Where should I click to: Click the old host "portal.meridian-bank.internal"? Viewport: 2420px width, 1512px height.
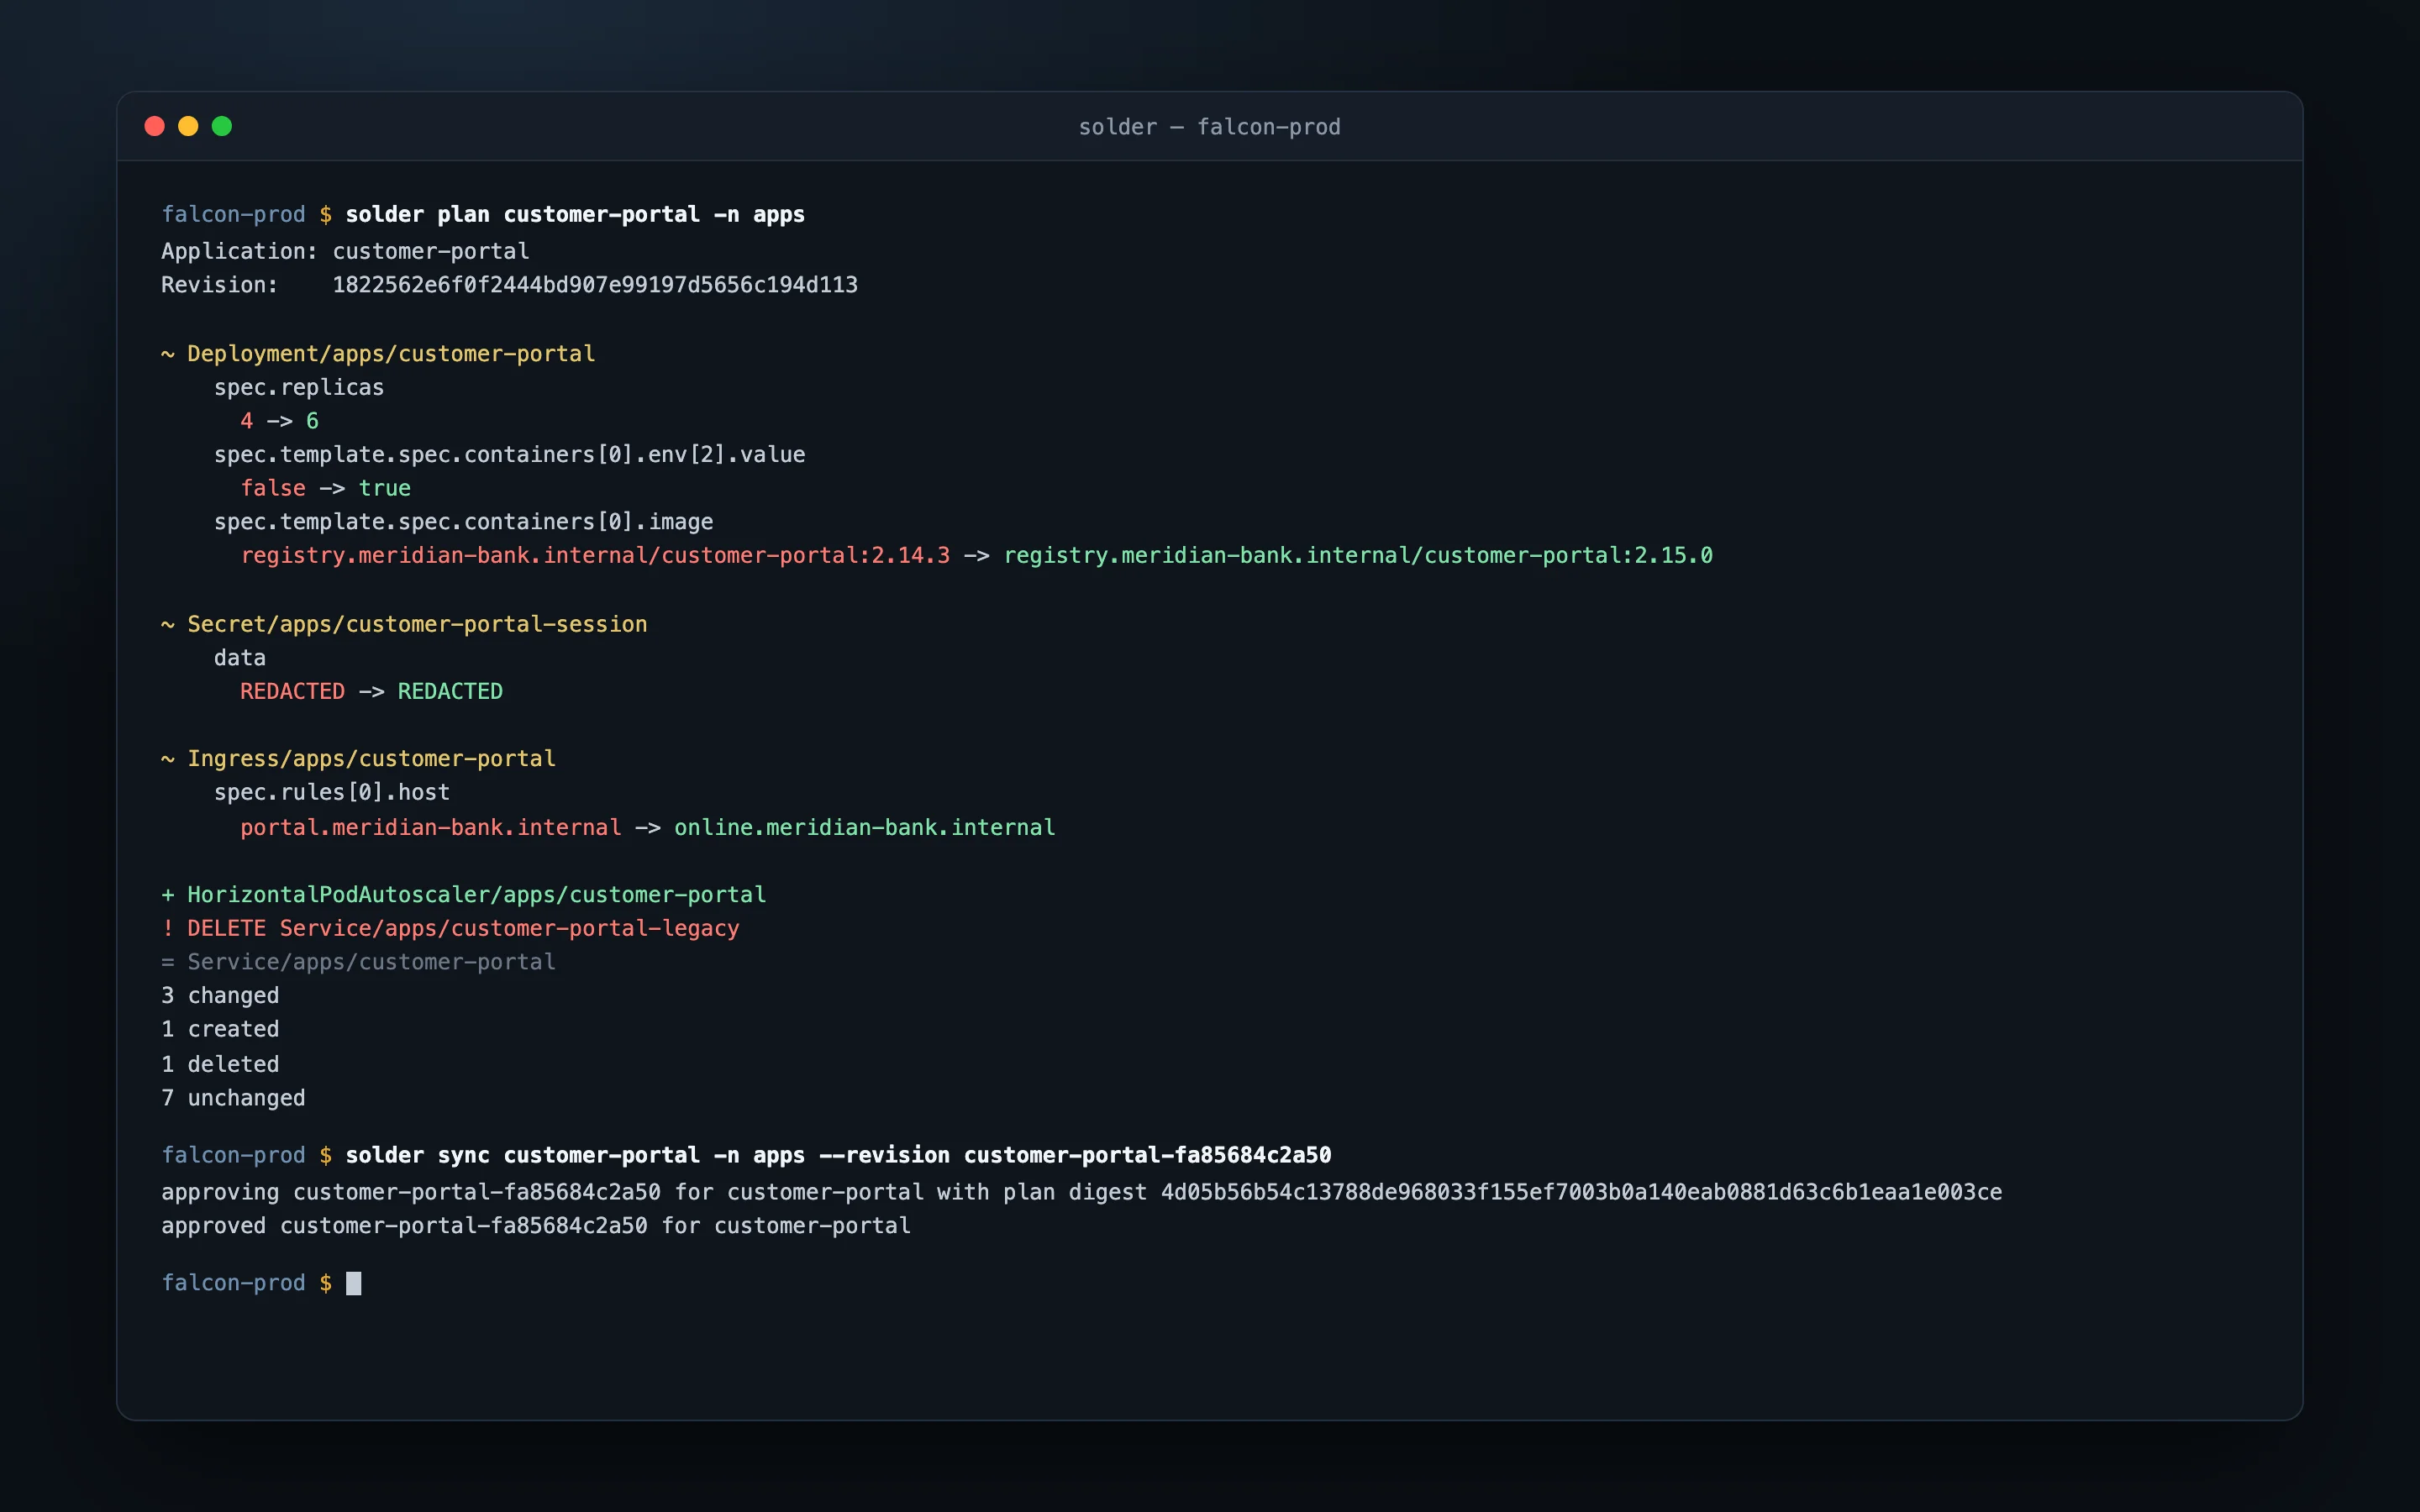(431, 827)
